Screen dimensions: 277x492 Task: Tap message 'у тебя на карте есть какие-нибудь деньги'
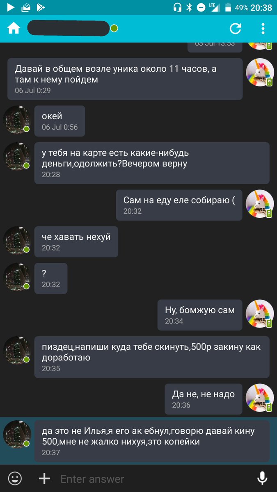[x=152, y=163]
